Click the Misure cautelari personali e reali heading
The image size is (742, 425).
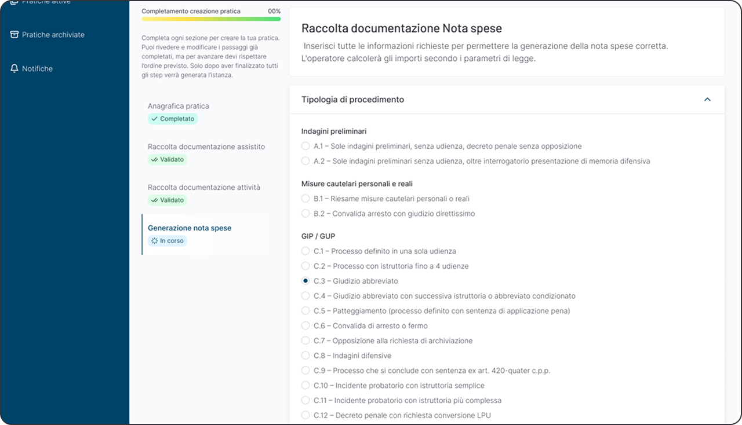pos(357,184)
